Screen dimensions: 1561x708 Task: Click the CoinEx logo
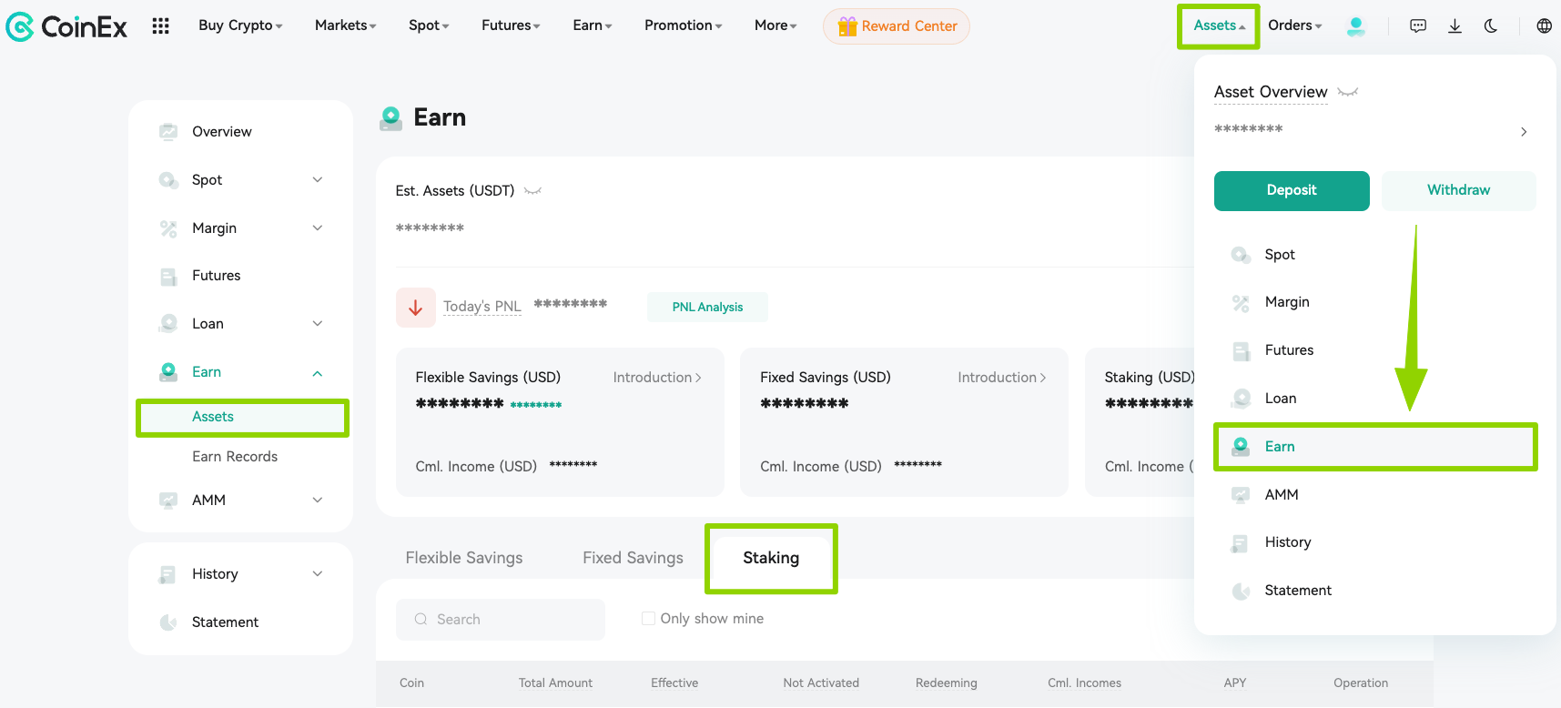coord(66,26)
